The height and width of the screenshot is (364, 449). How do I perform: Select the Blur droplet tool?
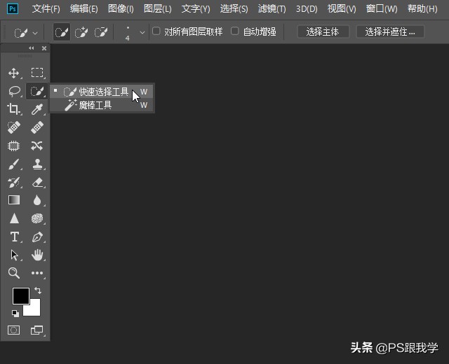[x=37, y=201]
